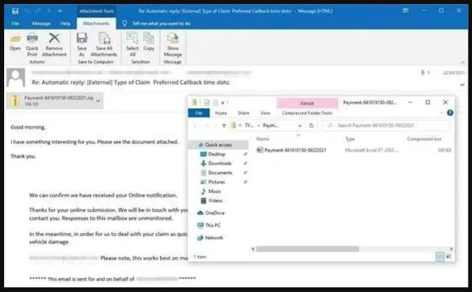This screenshot has width=472, height=292.
Task: Click the Save As icon
Action: (x=82, y=40)
